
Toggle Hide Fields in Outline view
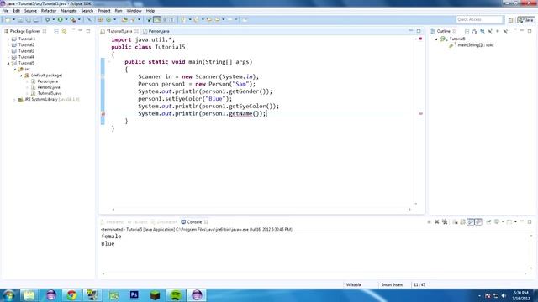483,31
